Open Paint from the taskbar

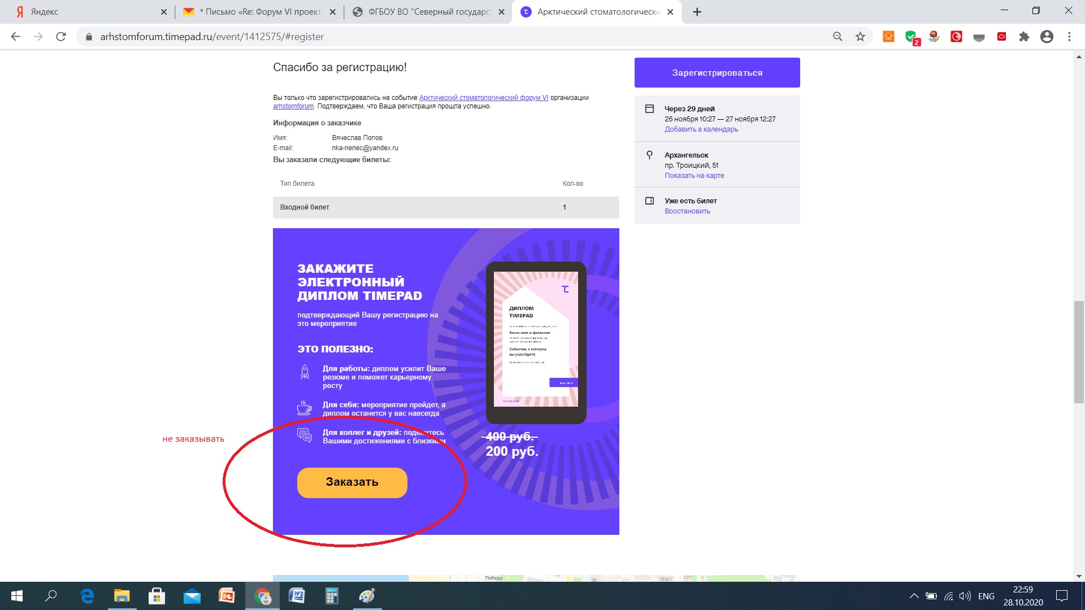pyautogui.click(x=367, y=596)
